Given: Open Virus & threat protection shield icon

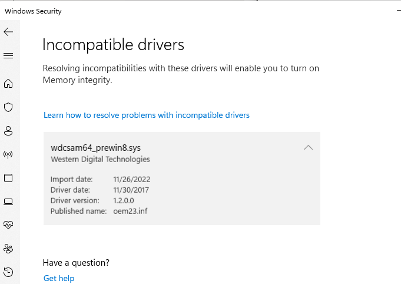Looking at the screenshot, I should pyautogui.click(x=8, y=107).
